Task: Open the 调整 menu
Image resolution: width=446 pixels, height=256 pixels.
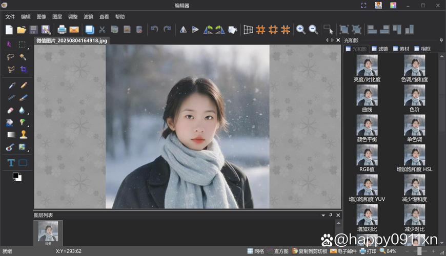Action: pyautogui.click(x=73, y=17)
